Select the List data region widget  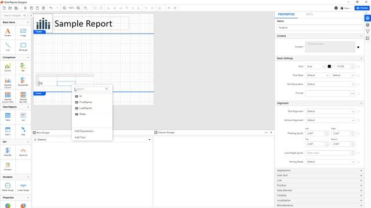tap(23, 117)
